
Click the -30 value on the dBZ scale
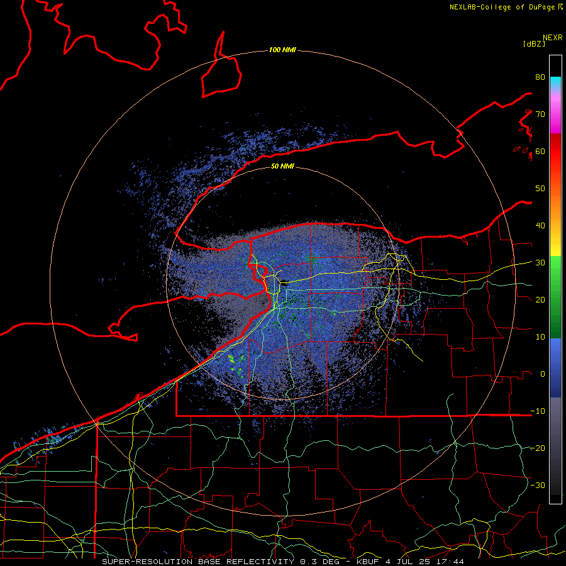pyautogui.click(x=538, y=485)
